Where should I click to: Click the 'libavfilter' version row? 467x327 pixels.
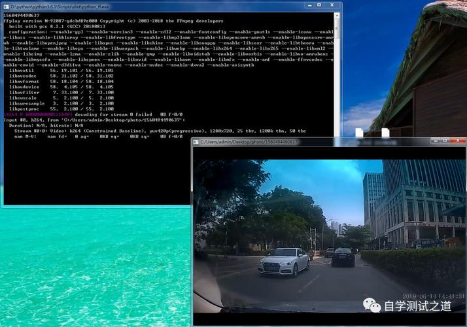pyautogui.click(x=61, y=92)
